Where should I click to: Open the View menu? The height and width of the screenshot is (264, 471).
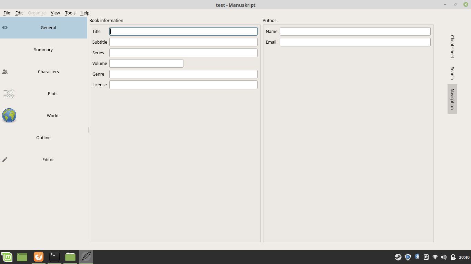coord(55,13)
